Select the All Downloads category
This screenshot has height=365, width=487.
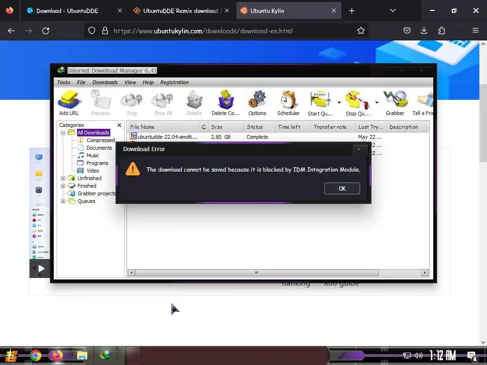click(93, 133)
